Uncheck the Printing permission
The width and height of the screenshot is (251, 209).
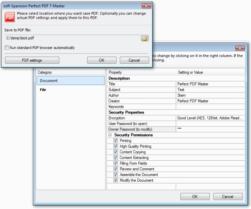pos(115,141)
